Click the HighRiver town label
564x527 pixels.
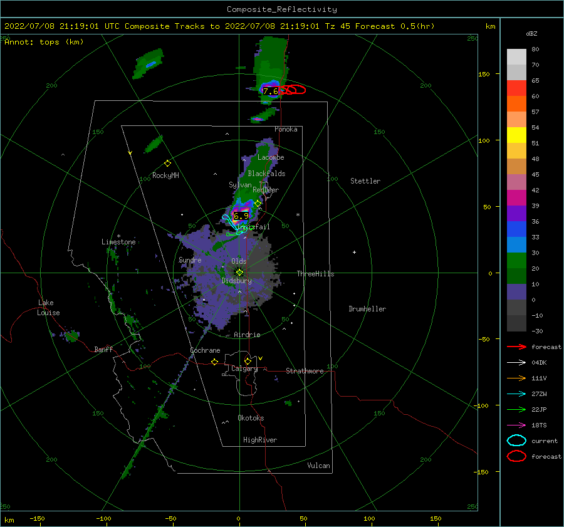(x=260, y=440)
